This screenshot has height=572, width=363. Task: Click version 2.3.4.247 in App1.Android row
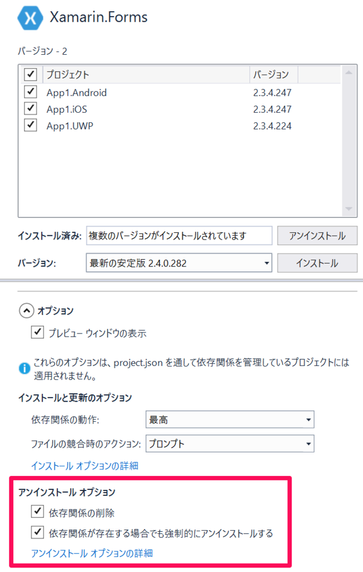pos(272,93)
